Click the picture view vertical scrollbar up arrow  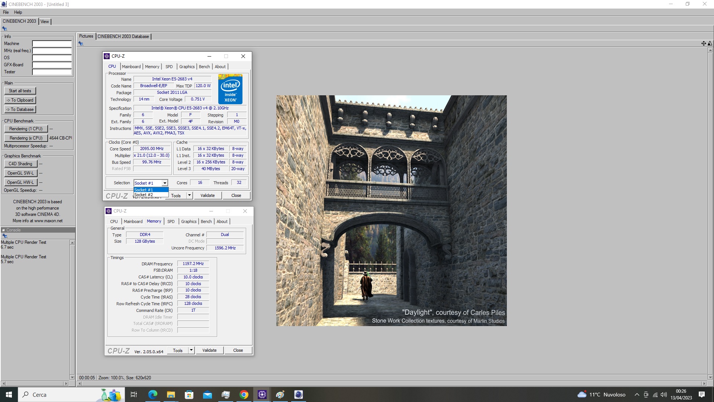[x=710, y=50]
